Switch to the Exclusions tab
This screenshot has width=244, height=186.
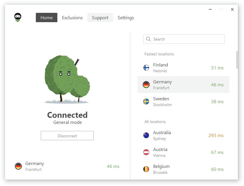(x=72, y=17)
